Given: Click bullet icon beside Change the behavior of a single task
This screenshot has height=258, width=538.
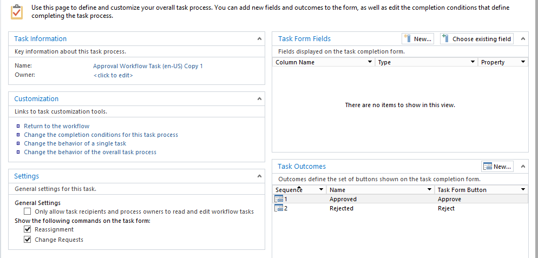Looking at the screenshot, I should [18, 143].
